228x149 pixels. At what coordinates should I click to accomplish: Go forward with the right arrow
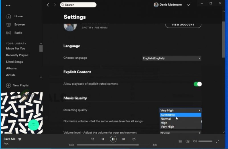point(55,5)
